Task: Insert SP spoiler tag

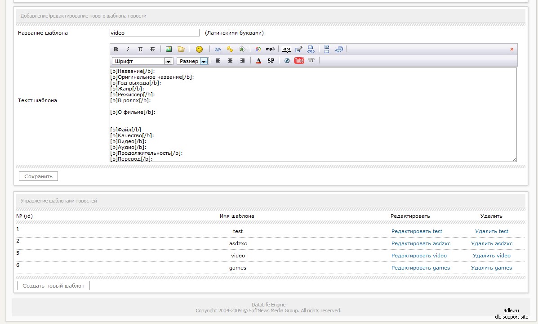Action: (271, 61)
